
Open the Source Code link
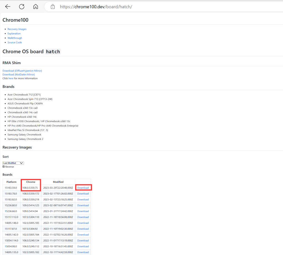15,43
